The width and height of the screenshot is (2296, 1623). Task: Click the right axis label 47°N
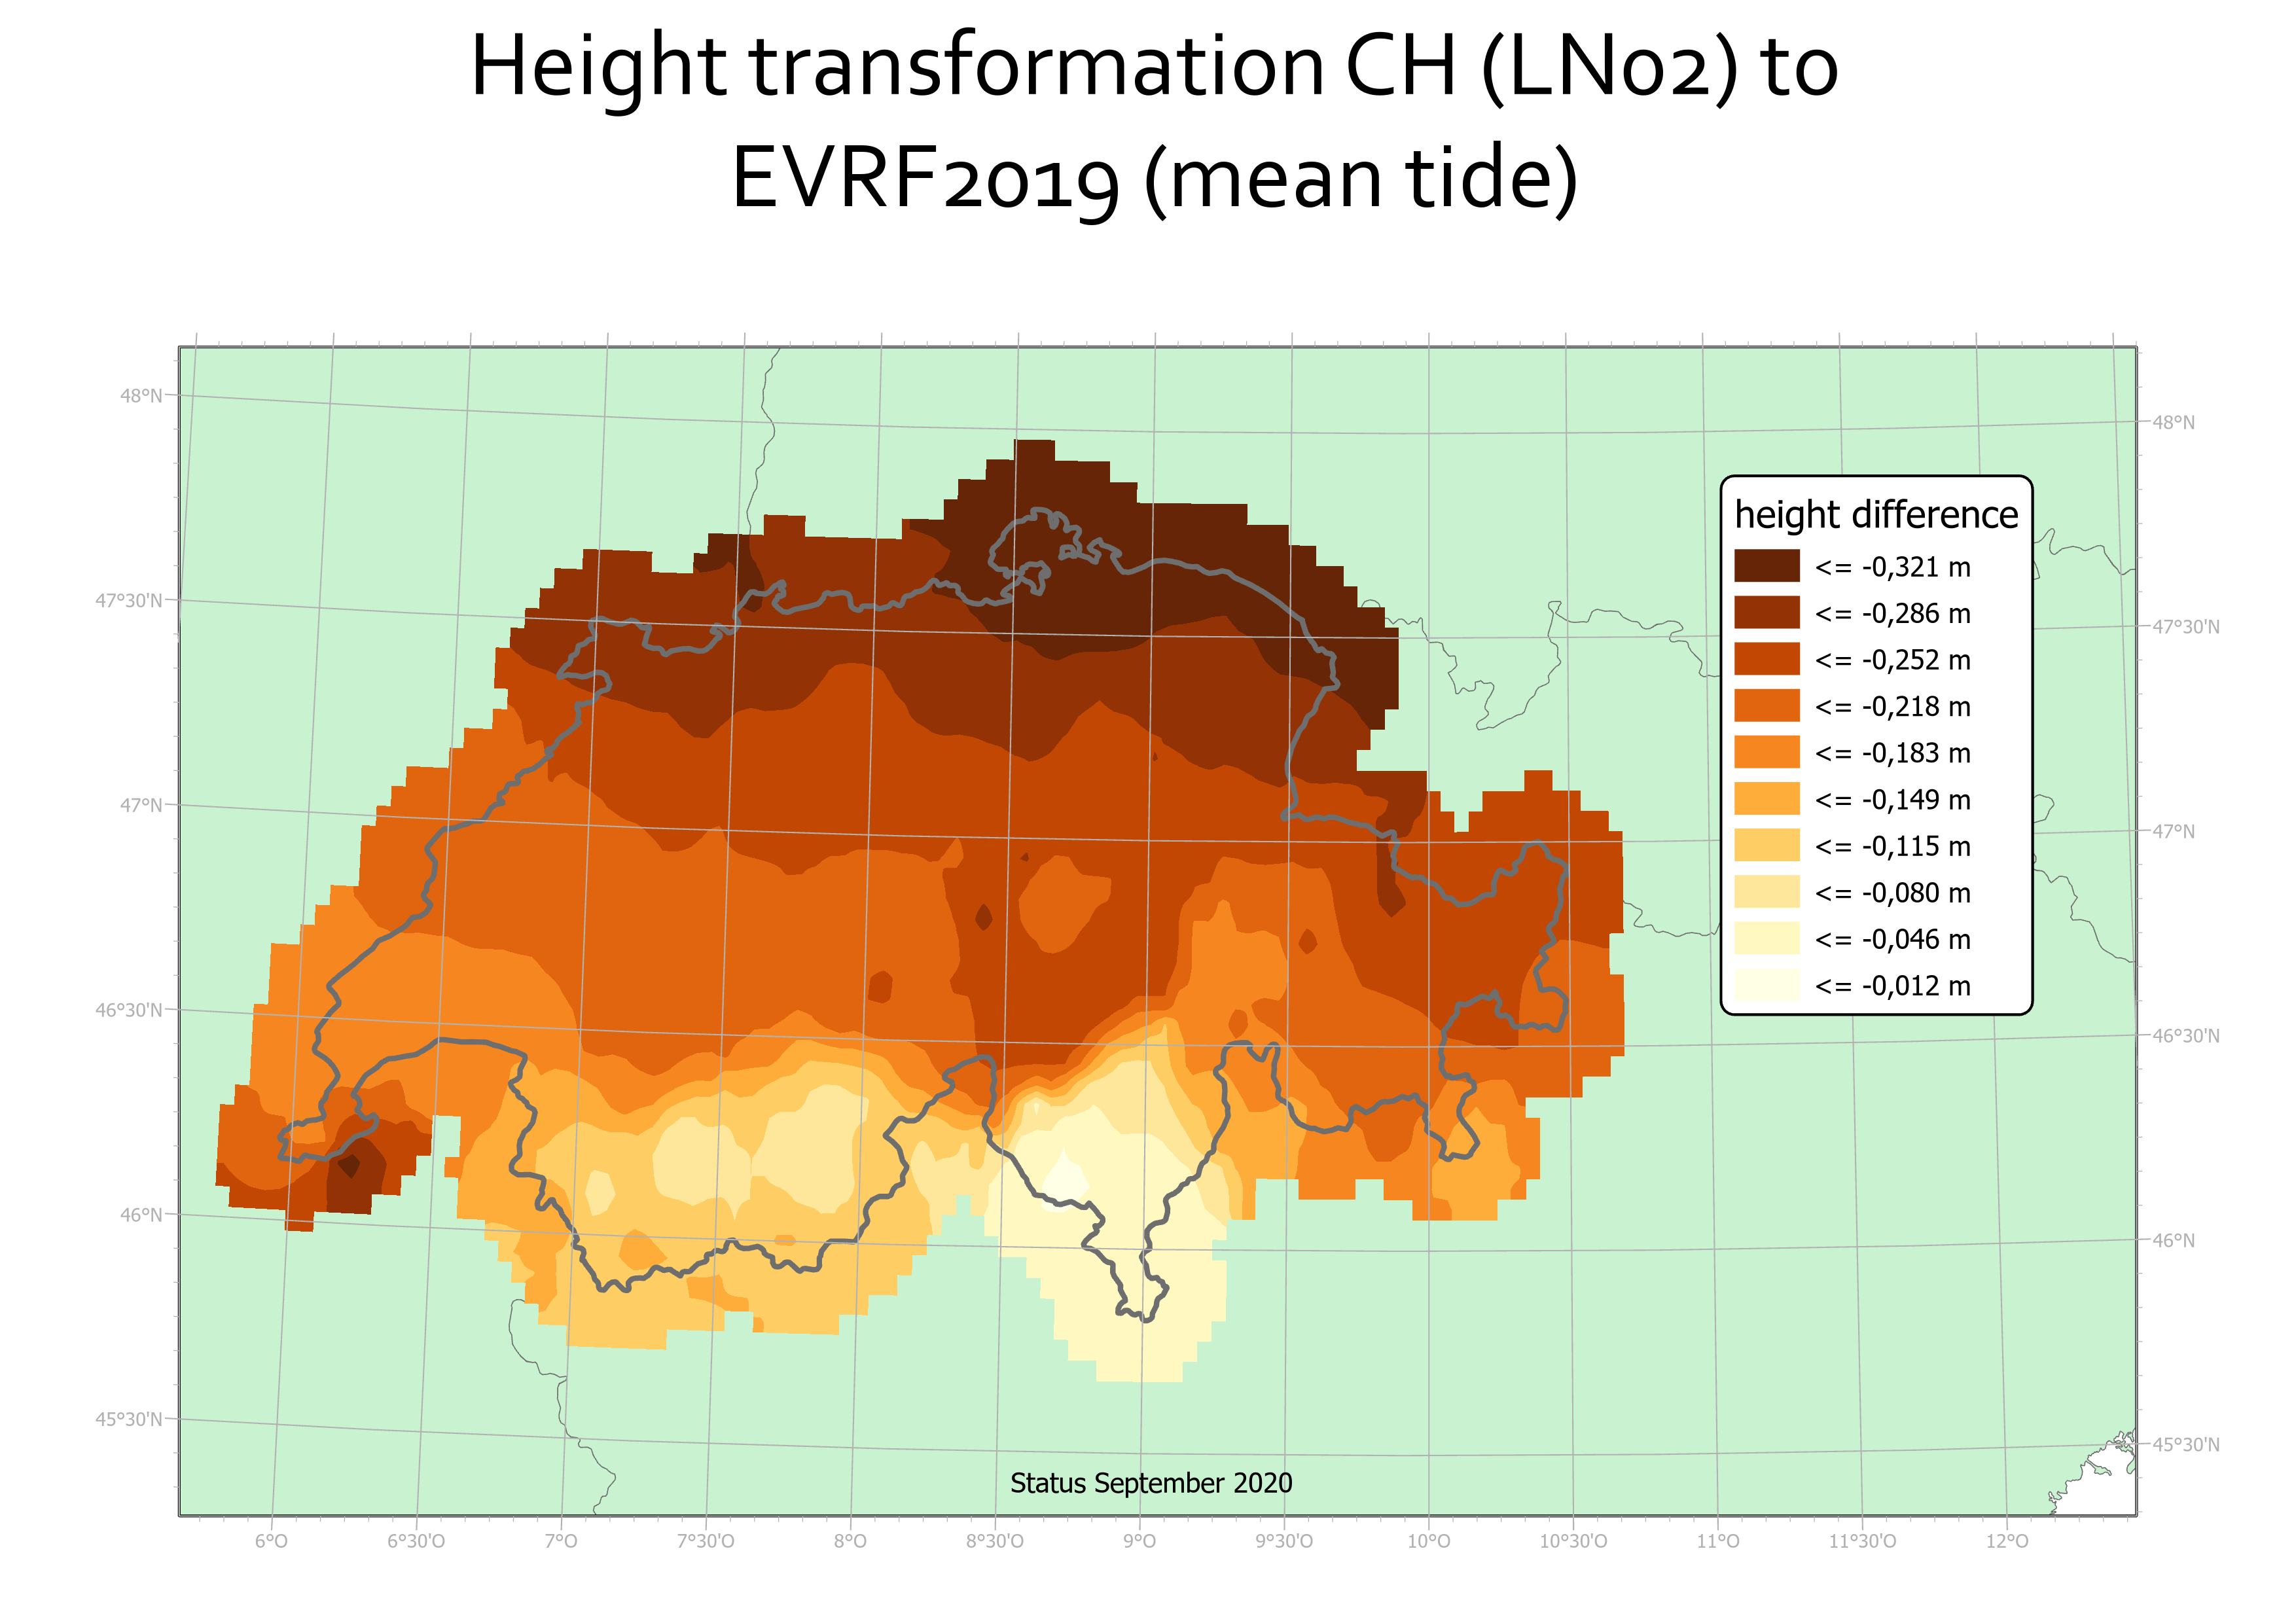[2174, 831]
